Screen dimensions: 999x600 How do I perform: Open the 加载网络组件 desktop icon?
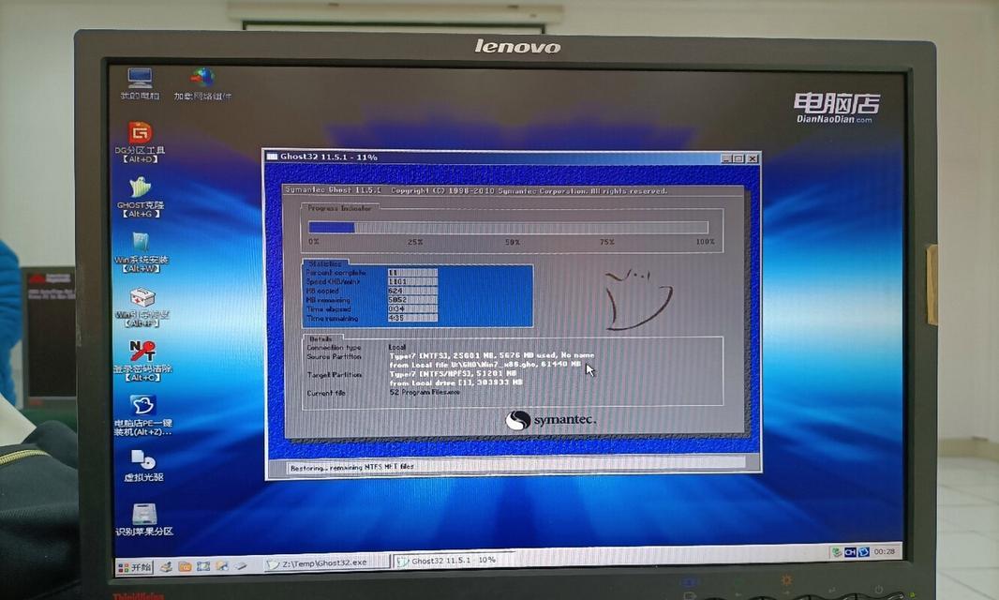point(202,83)
